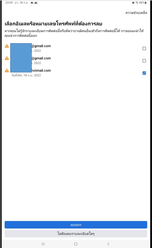Select the second gmail.com email entry

pos(76,61)
